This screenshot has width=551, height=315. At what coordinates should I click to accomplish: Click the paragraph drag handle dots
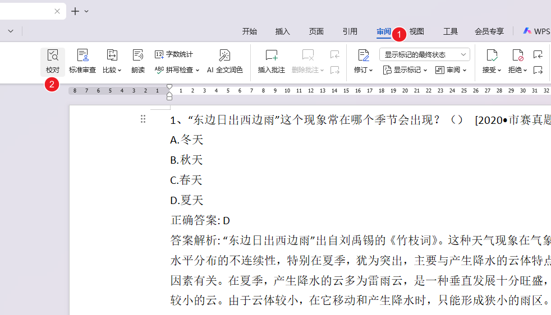pos(143,119)
